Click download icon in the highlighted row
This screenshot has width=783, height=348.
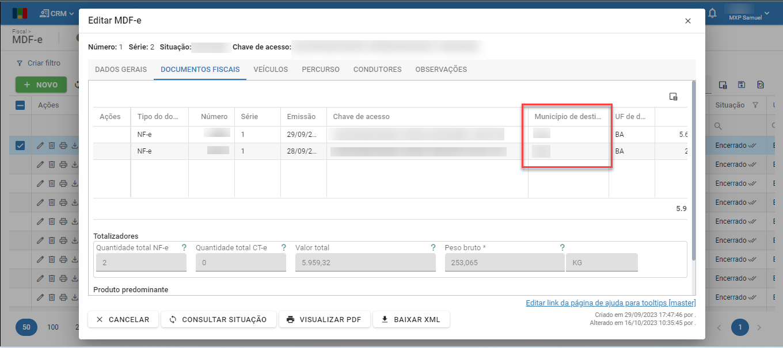click(x=74, y=146)
